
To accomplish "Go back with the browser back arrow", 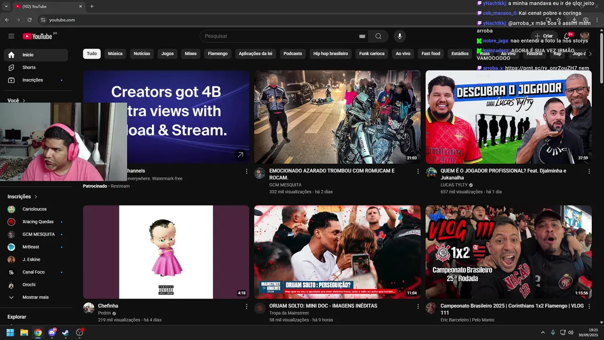I will tap(7, 20).
